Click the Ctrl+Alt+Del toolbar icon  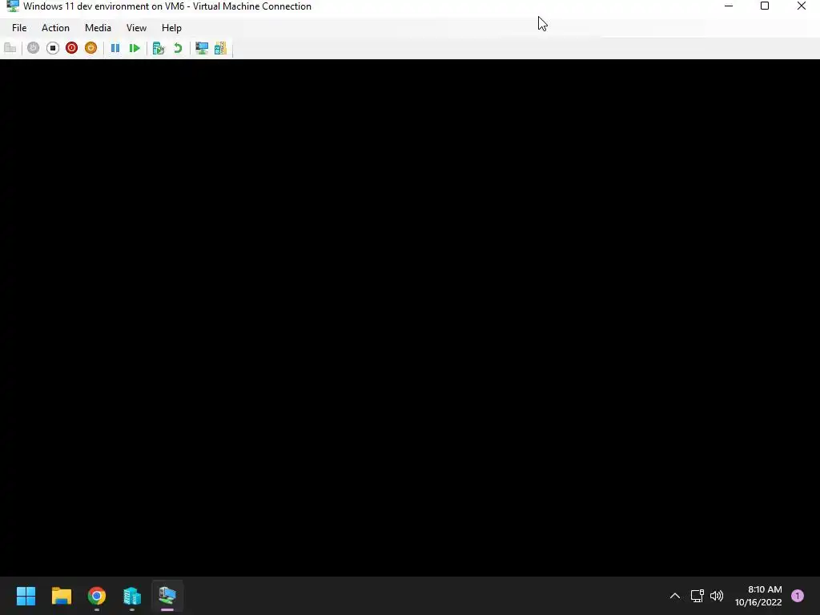click(10, 48)
